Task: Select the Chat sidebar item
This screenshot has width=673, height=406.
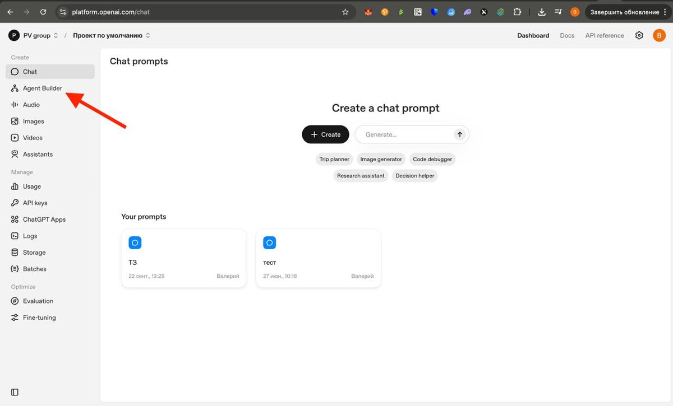Action: pyautogui.click(x=50, y=72)
